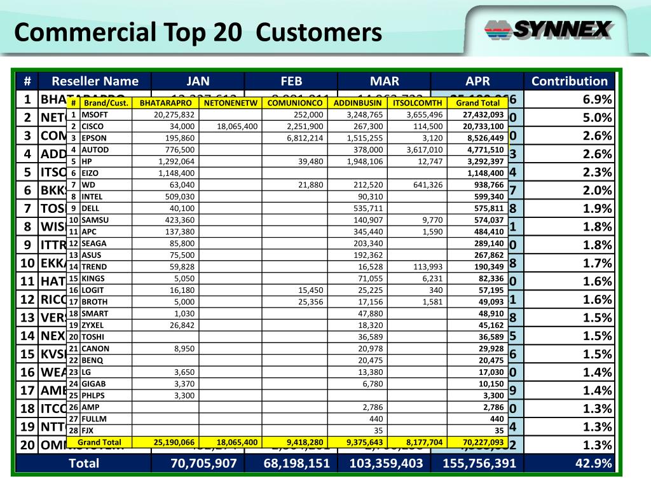The image size is (651, 488).
Task: Click the INTEL brand row label
Action: pyautogui.click(x=92, y=197)
